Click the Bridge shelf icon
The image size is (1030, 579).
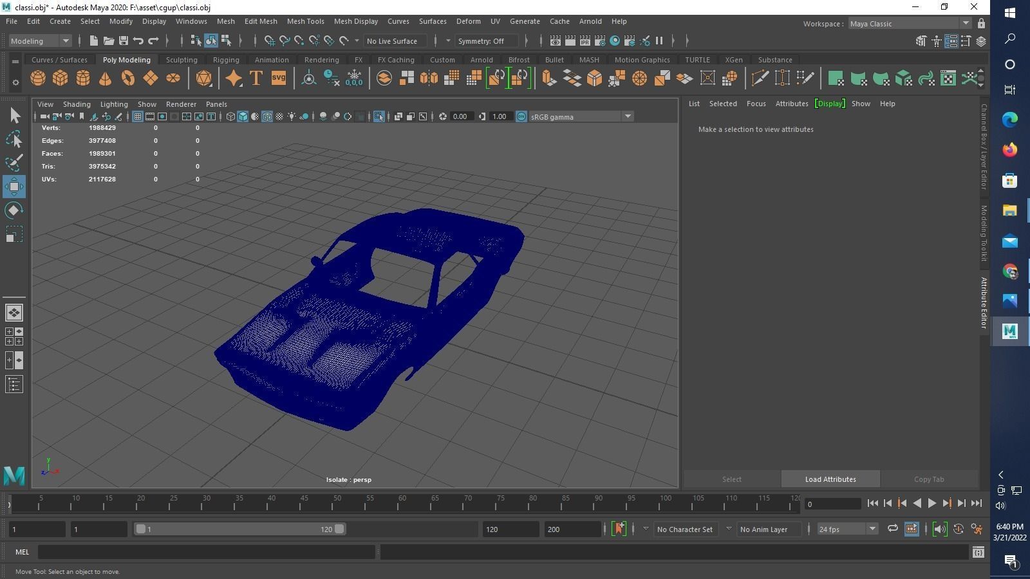(x=572, y=78)
